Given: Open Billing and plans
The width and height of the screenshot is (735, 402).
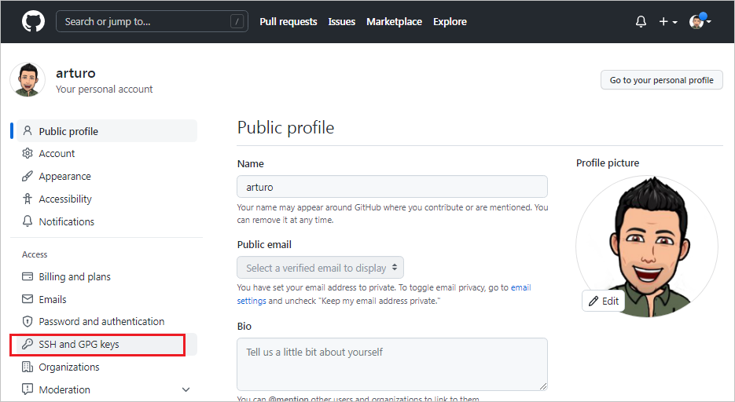Looking at the screenshot, I should (107, 276).
